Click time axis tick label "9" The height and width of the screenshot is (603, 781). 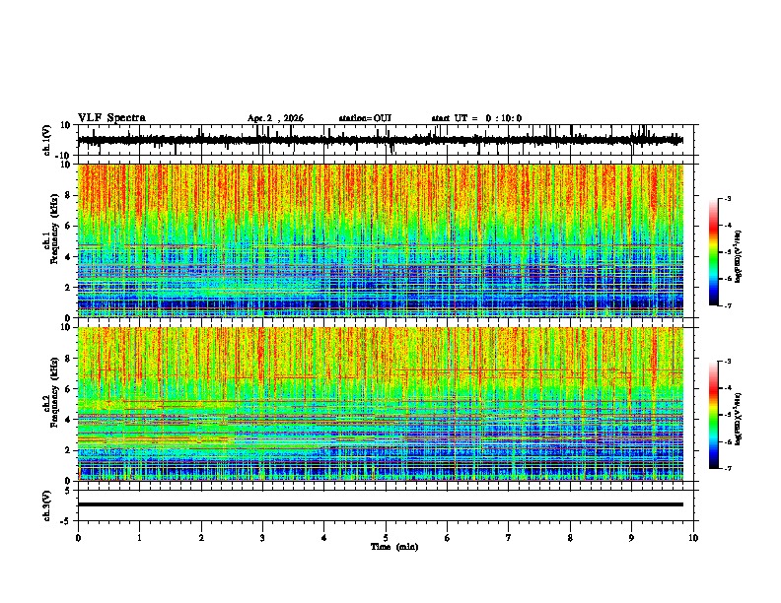631,538
